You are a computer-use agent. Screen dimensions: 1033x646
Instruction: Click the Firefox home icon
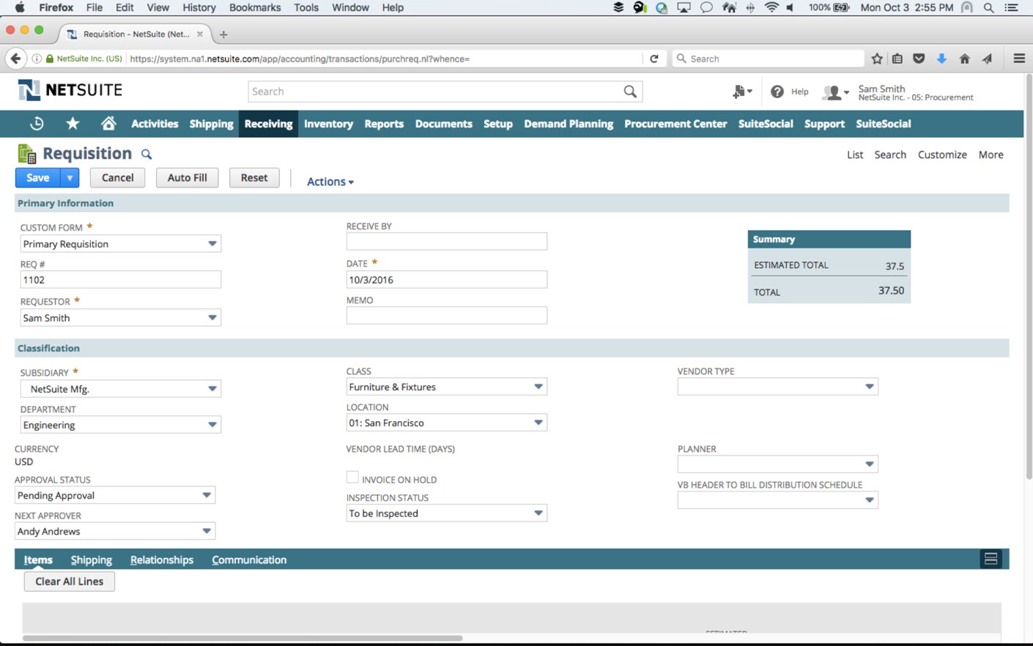(x=964, y=59)
